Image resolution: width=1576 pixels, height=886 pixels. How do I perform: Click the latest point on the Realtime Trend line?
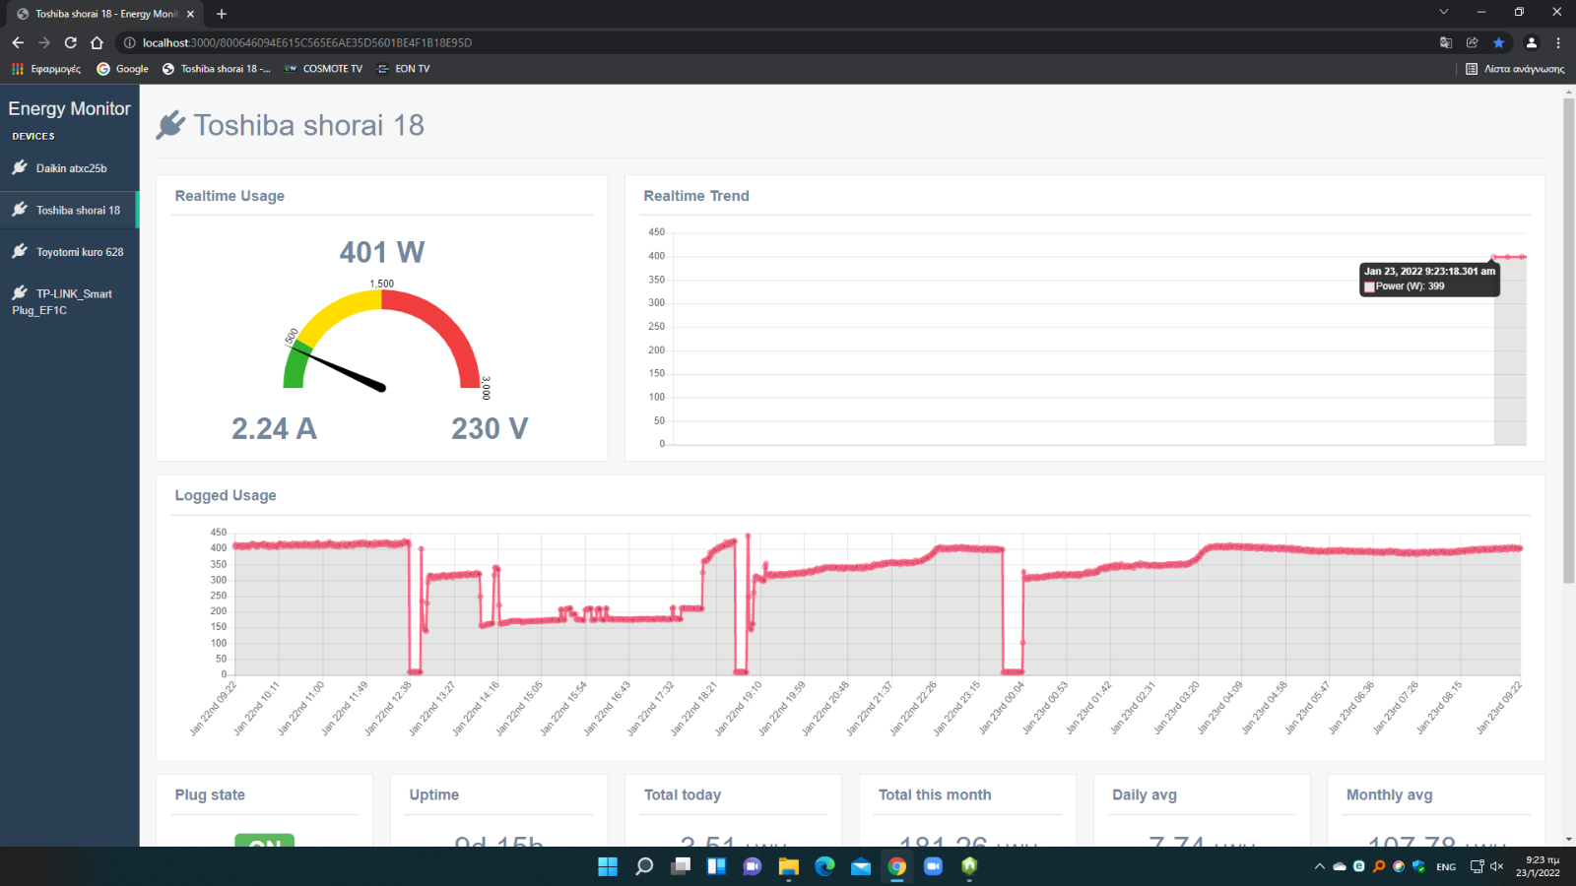(x=1523, y=257)
